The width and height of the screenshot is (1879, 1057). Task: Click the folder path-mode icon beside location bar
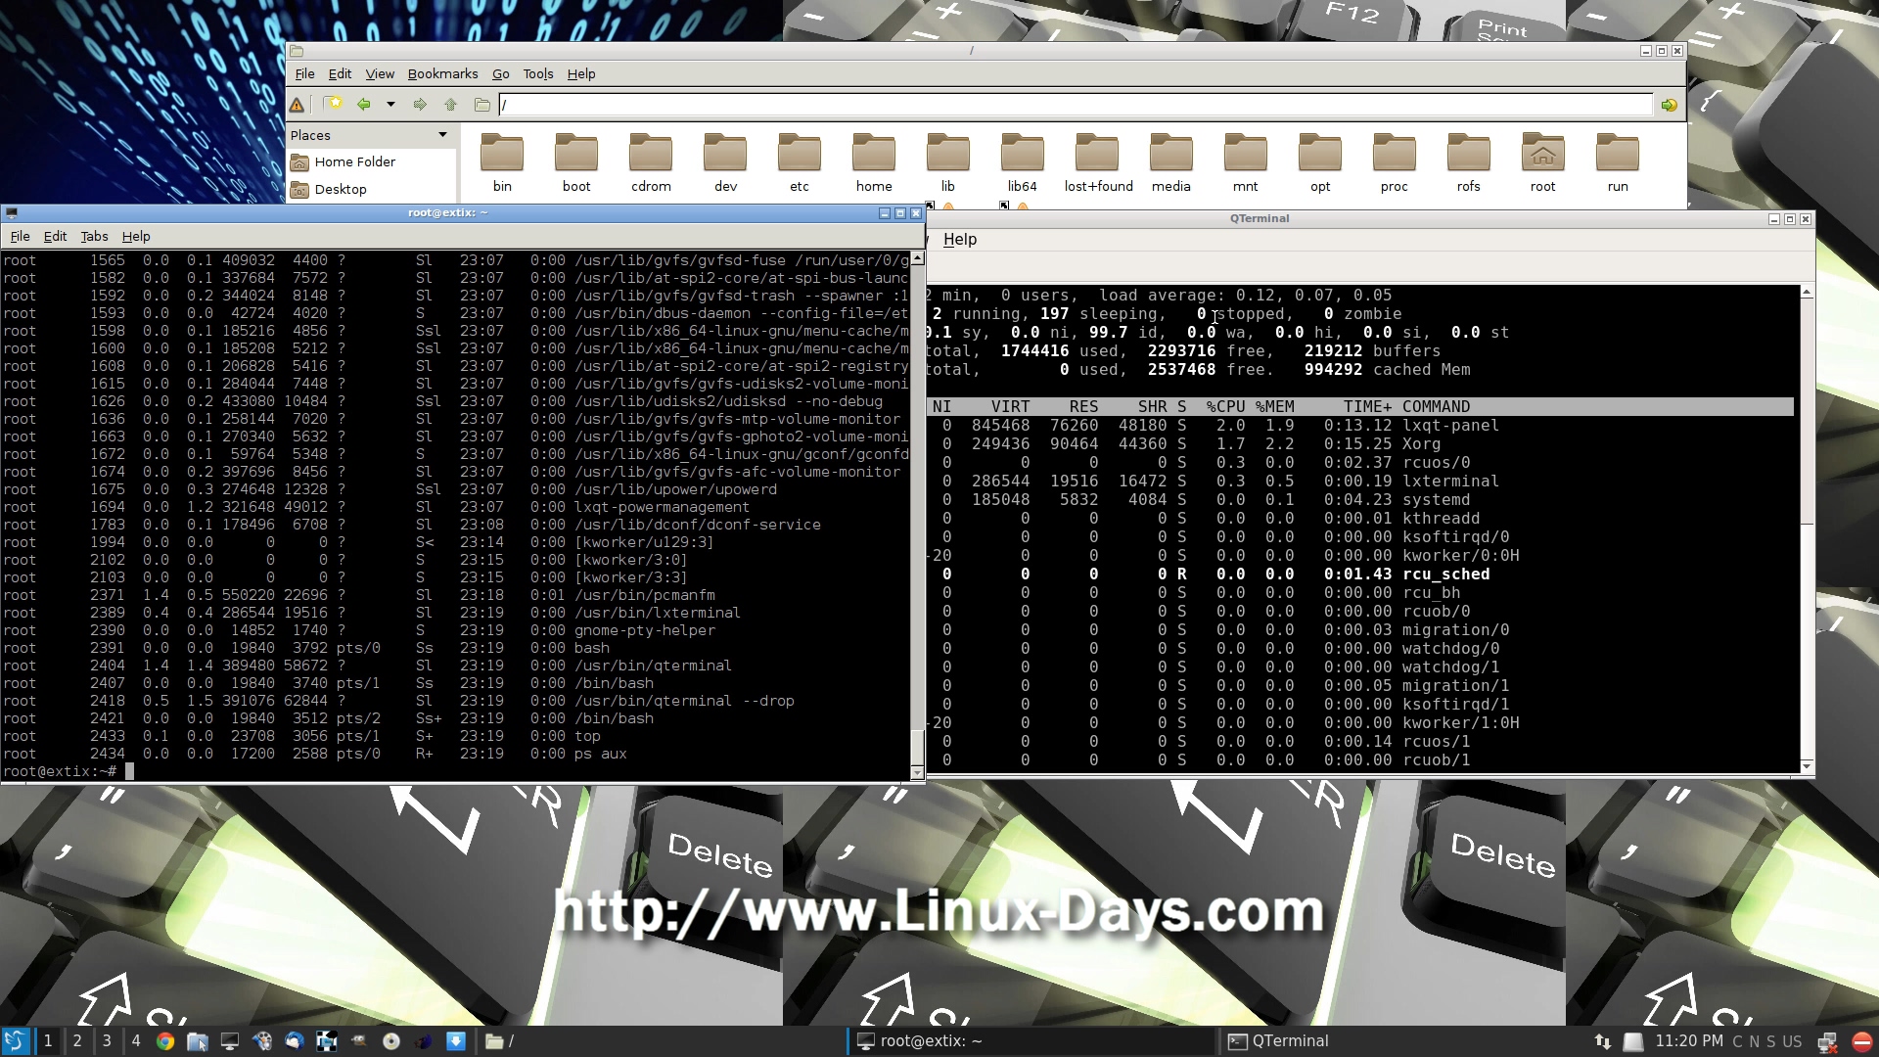[x=481, y=105]
